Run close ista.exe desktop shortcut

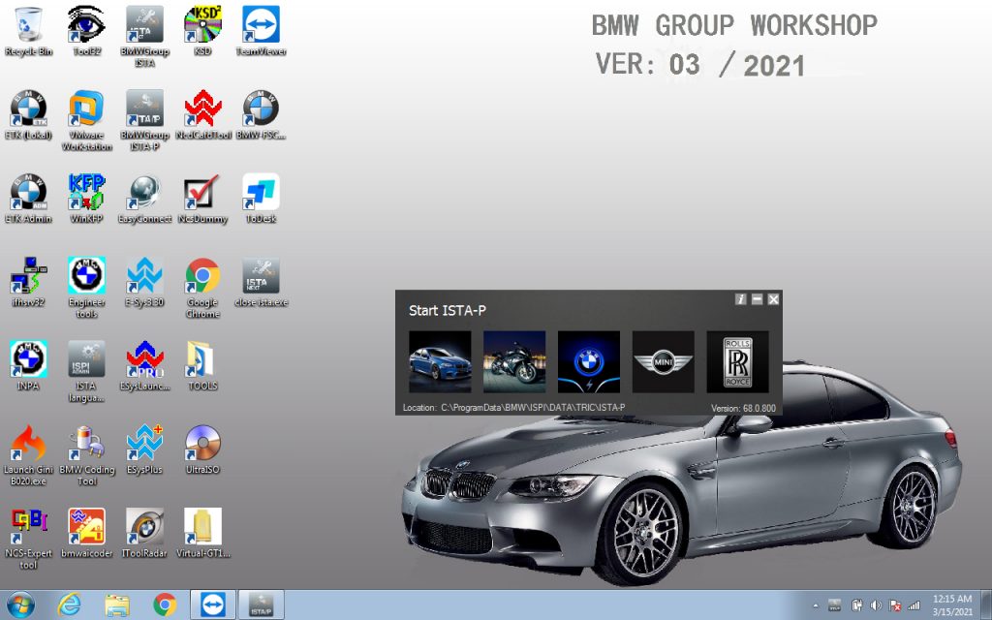click(261, 282)
